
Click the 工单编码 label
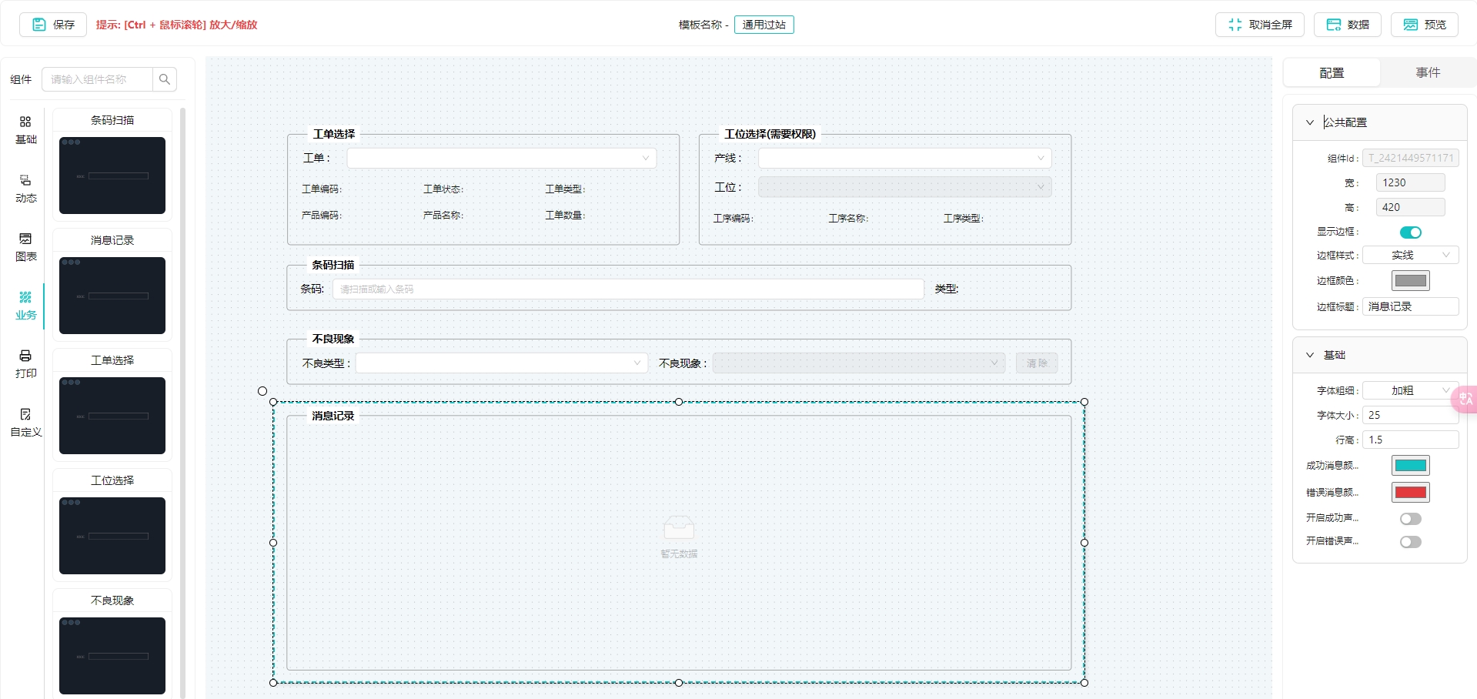322,189
